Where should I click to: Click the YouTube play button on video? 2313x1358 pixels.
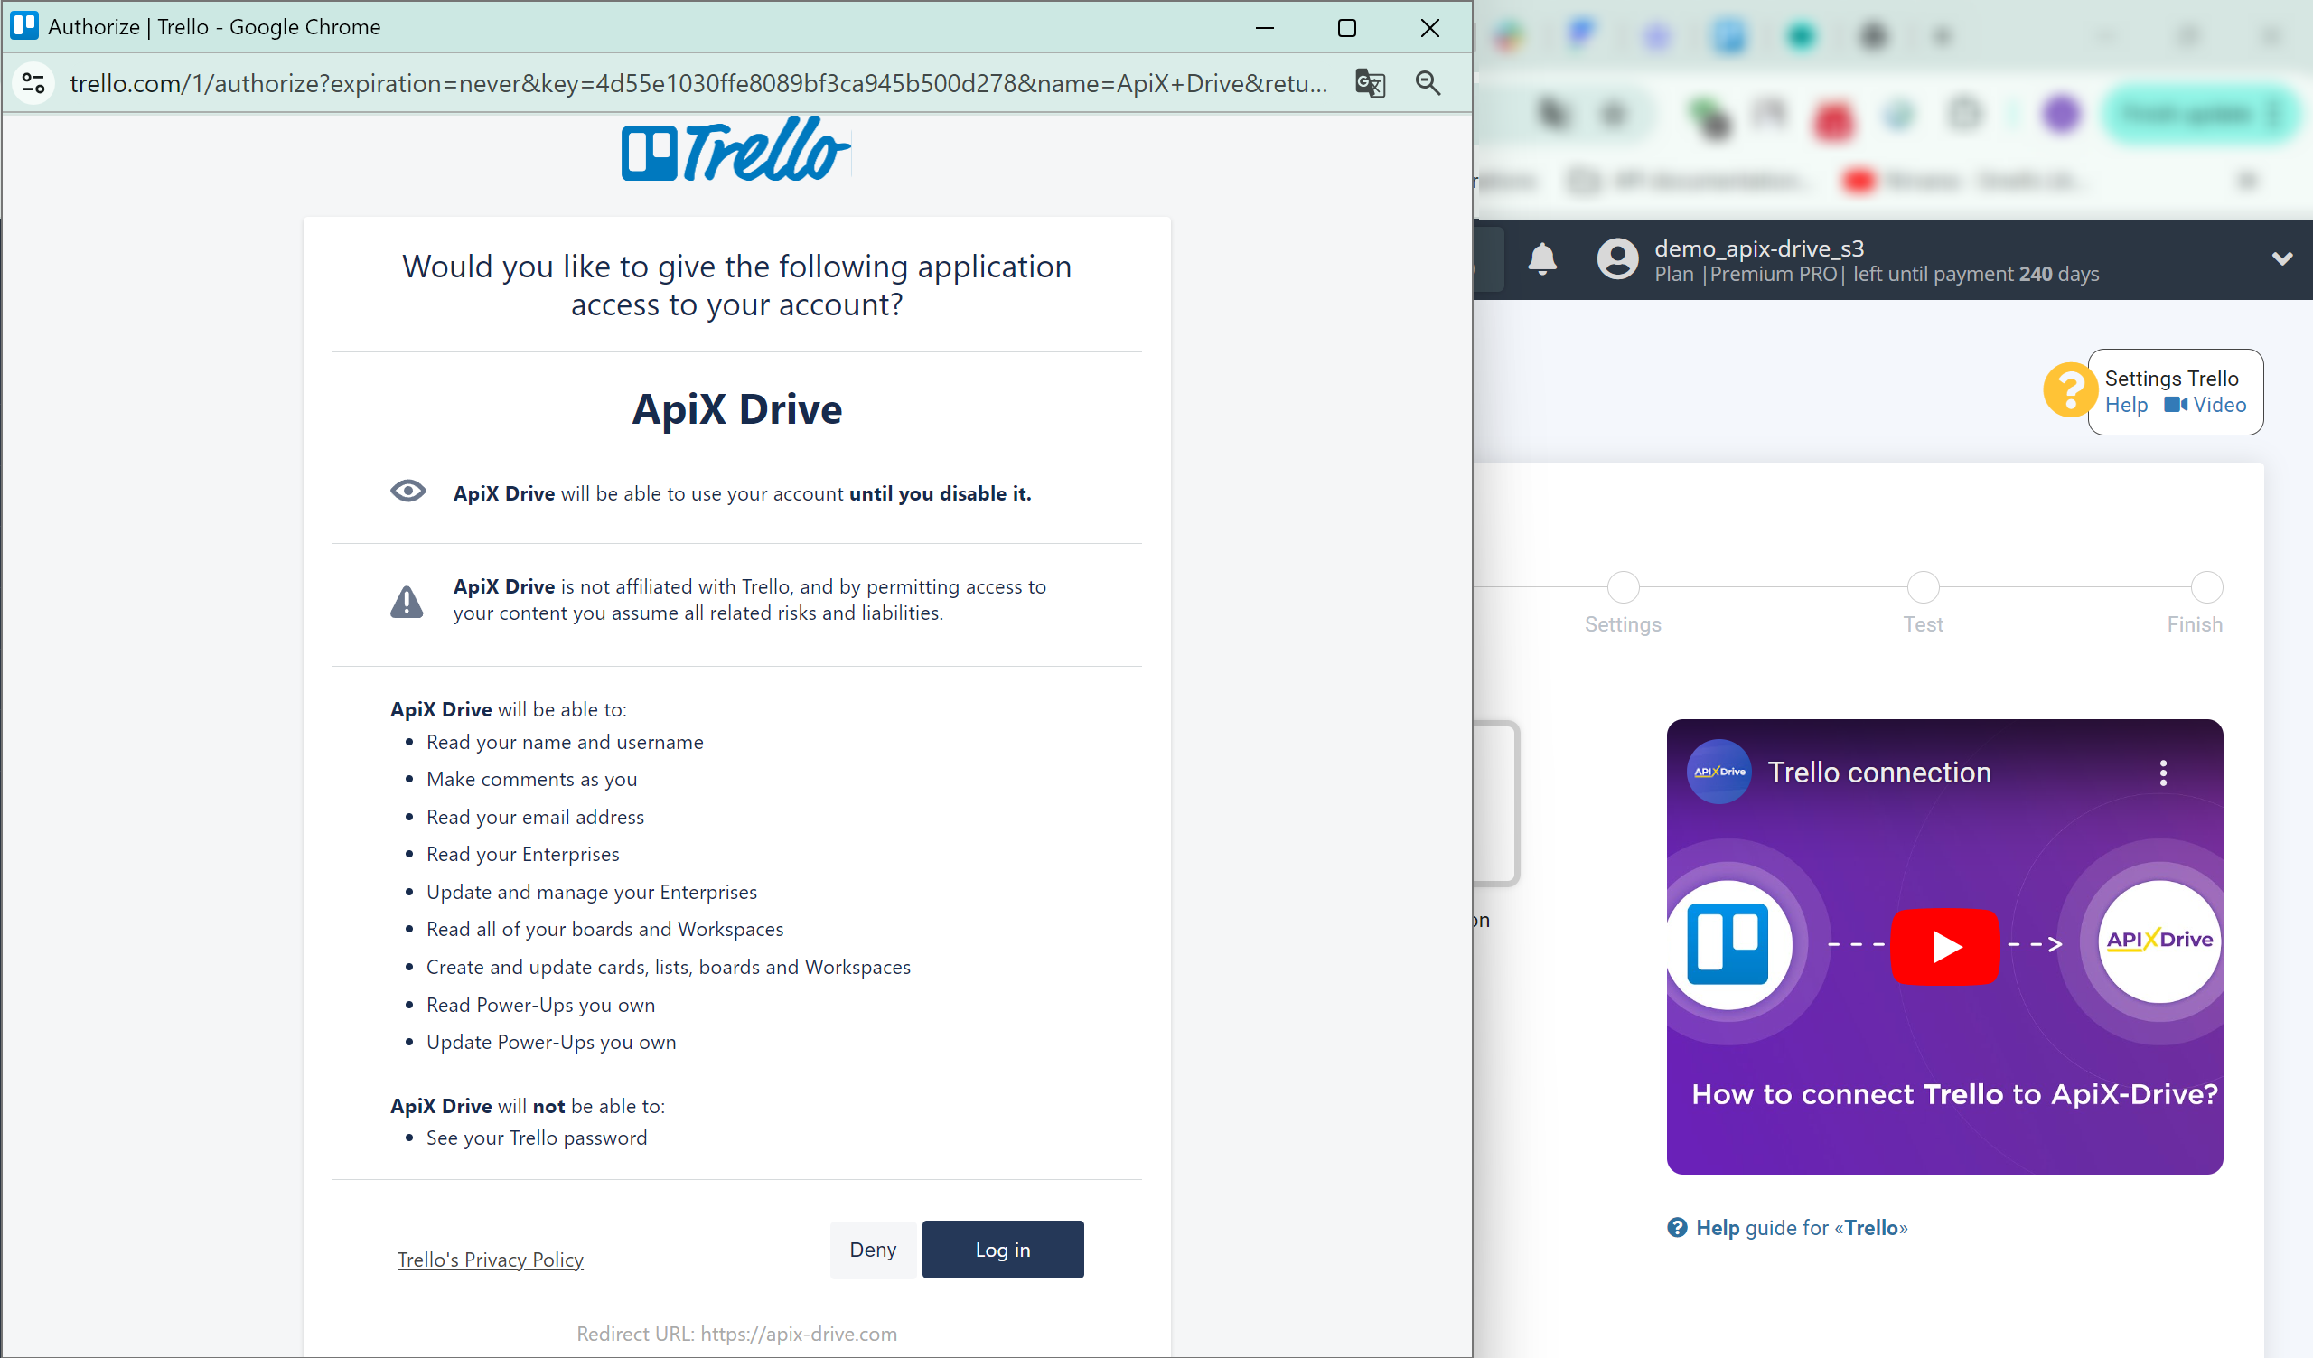[x=1944, y=946]
